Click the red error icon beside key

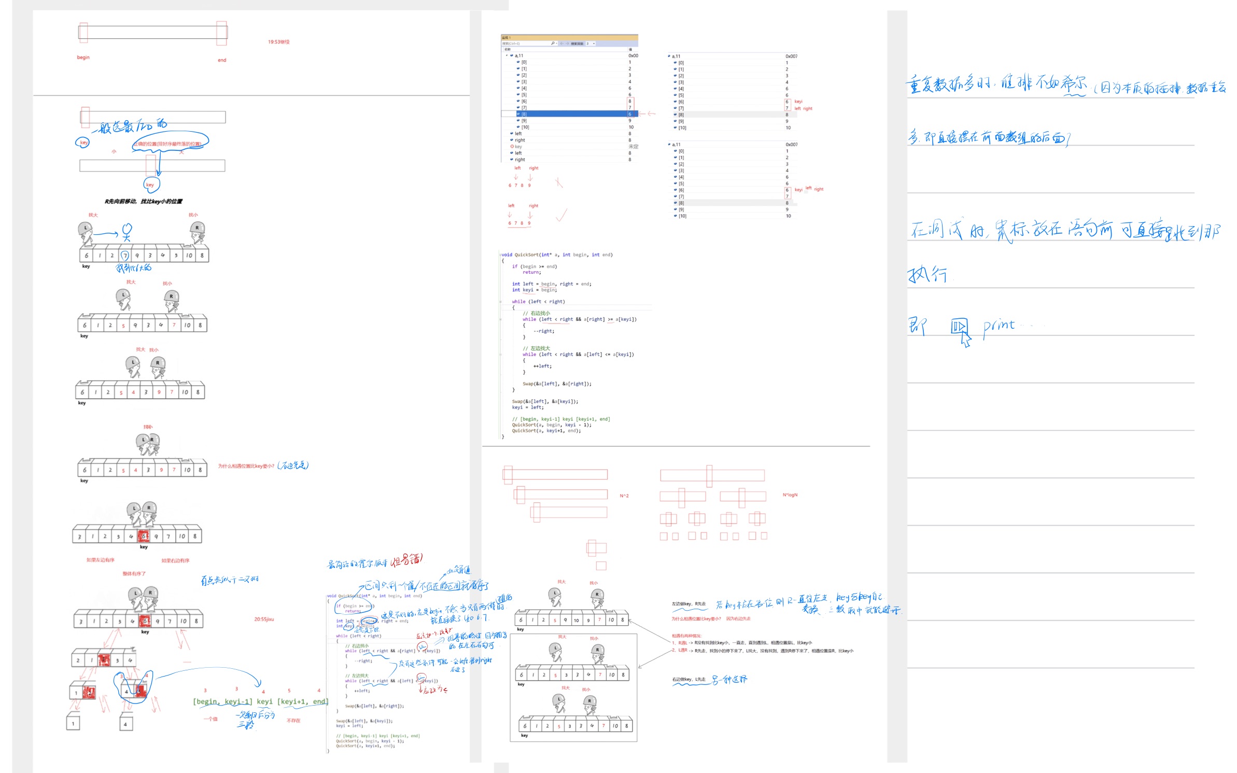[x=512, y=147]
